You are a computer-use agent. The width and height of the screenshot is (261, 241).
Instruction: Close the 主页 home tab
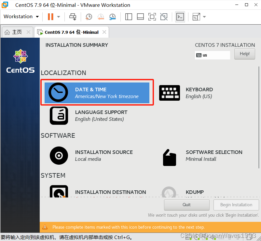28,32
